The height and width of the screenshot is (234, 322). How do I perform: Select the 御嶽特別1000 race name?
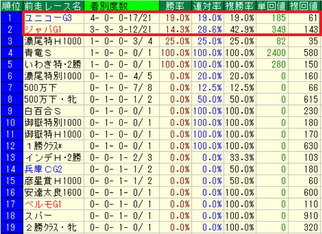(53, 123)
